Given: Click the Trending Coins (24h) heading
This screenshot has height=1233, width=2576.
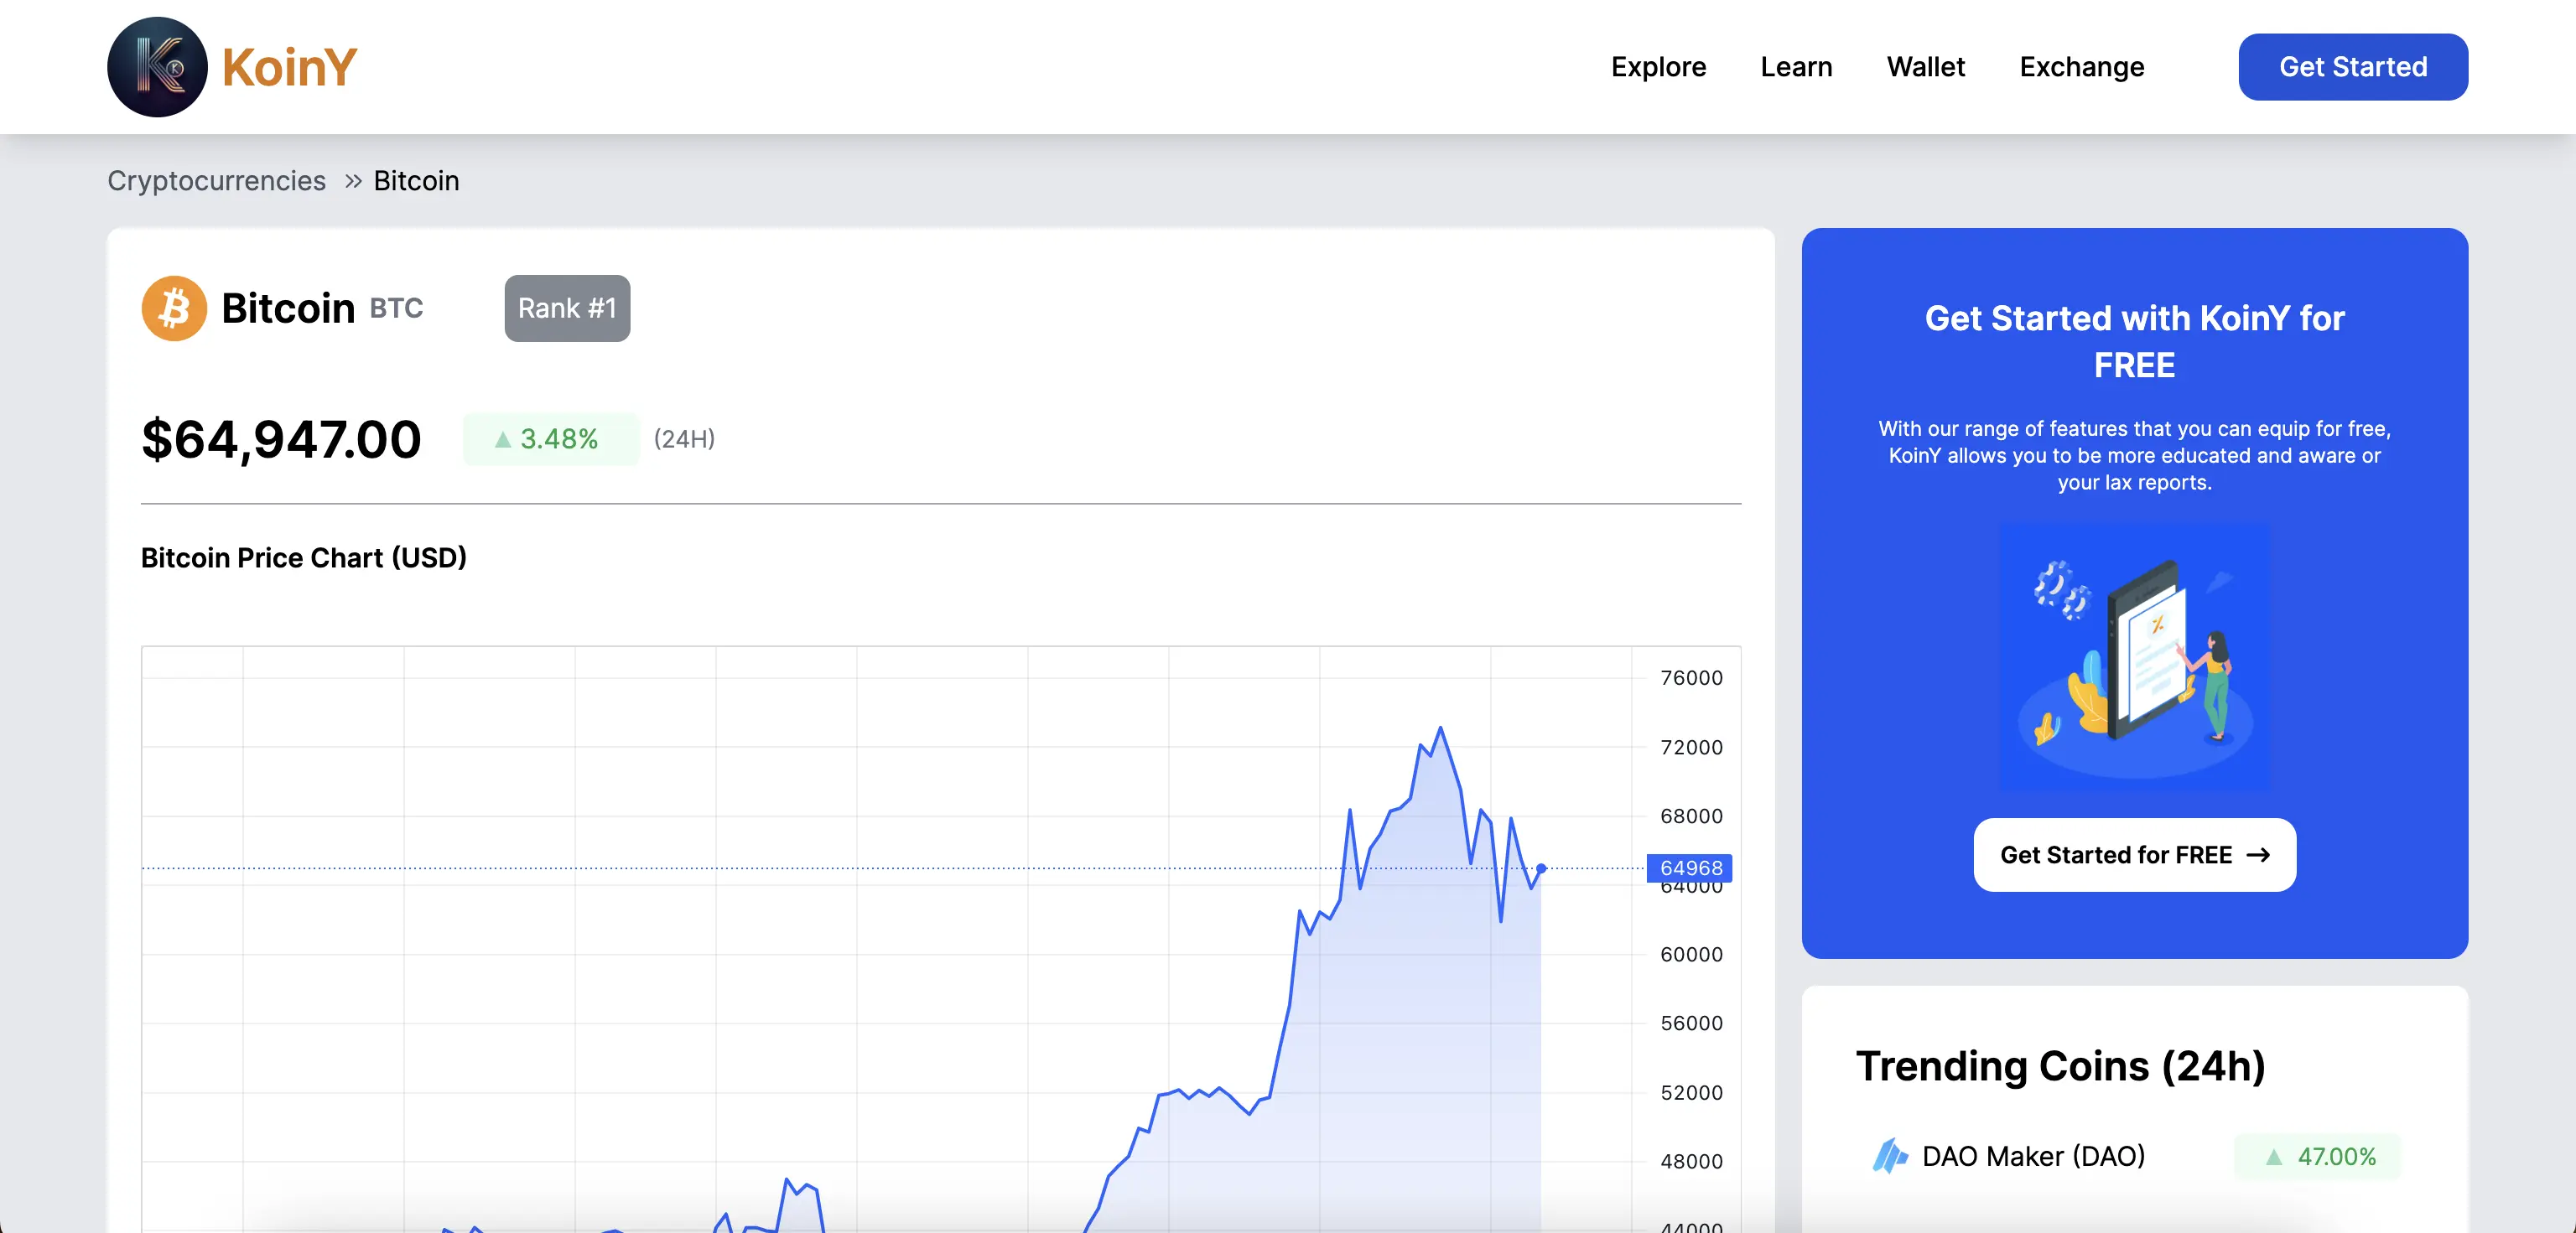Looking at the screenshot, I should (2060, 1066).
